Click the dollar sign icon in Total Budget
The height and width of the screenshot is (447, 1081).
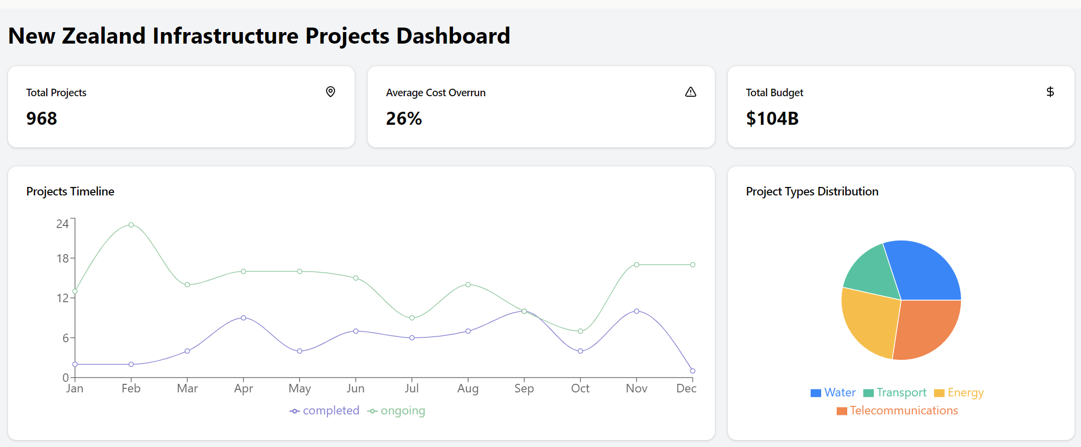pos(1050,92)
